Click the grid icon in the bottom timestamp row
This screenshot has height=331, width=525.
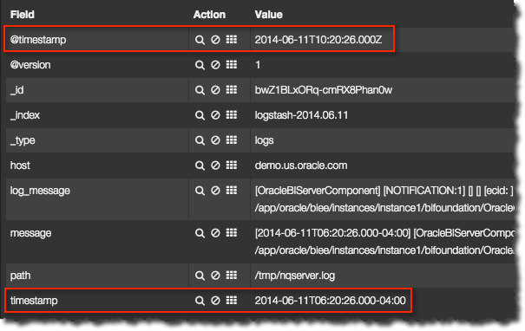click(x=232, y=300)
